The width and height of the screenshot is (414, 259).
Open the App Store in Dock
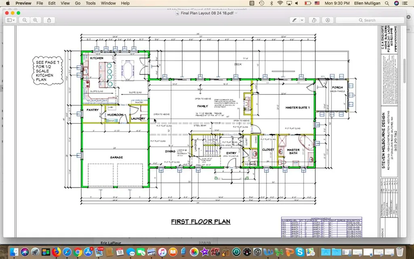[x=88, y=252]
